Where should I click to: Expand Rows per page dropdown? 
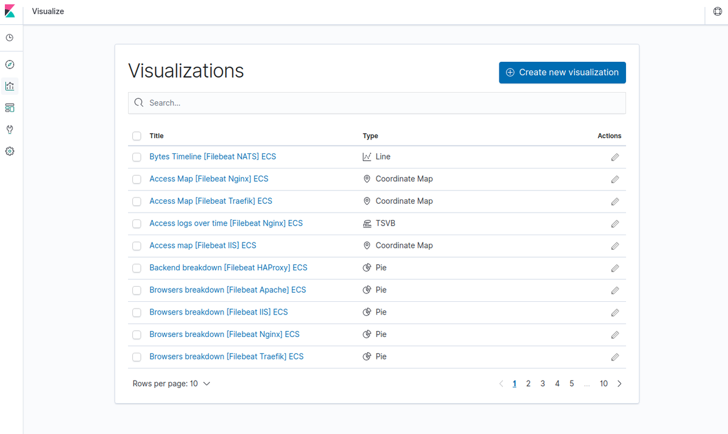click(172, 384)
